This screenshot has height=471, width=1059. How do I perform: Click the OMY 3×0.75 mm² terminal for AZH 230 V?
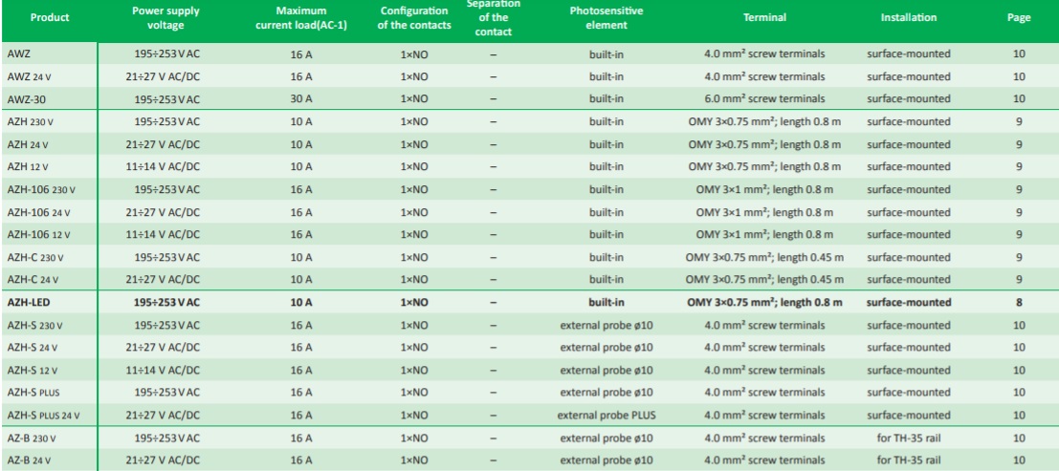[x=764, y=122]
